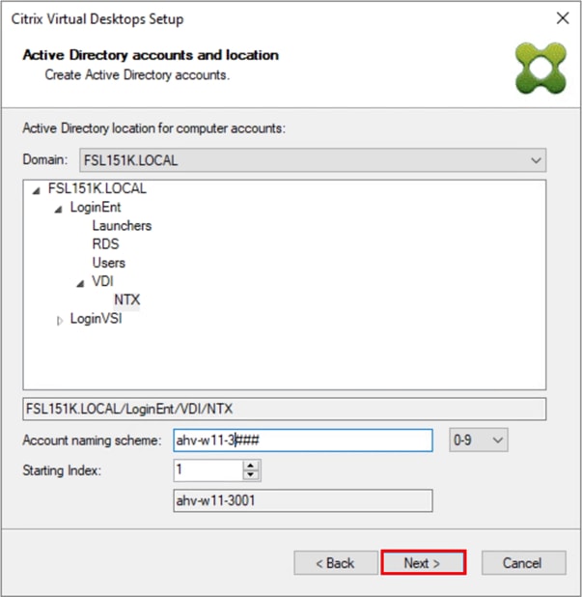The width and height of the screenshot is (582, 597).
Task: Select the LoginEnt organizational unit
Action: (x=96, y=207)
